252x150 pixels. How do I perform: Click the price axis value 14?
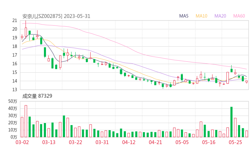pos(15,81)
